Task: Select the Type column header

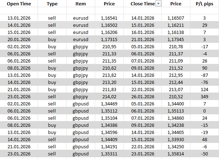Action: tap(53, 4)
